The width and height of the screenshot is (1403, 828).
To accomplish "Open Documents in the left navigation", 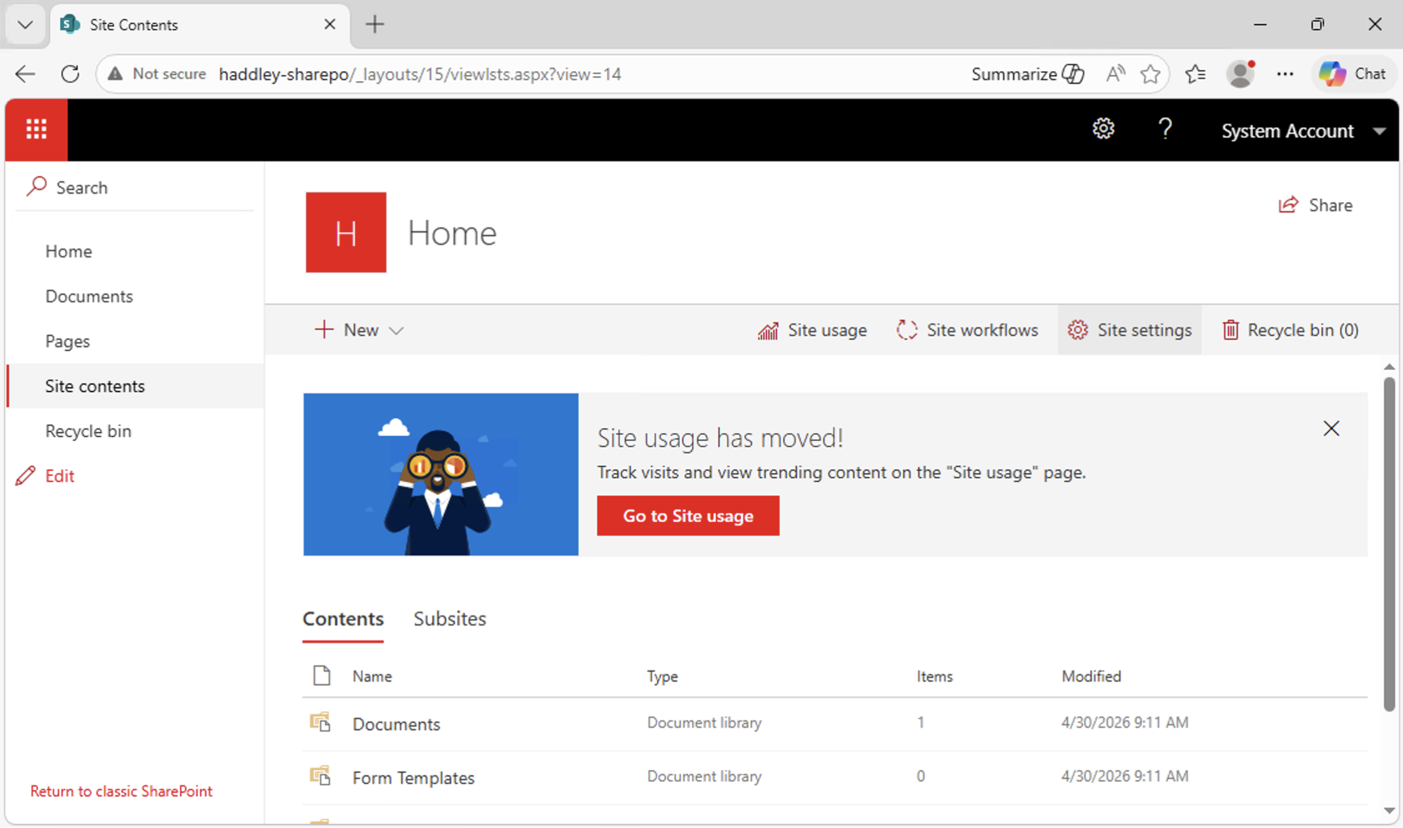I will coord(89,296).
